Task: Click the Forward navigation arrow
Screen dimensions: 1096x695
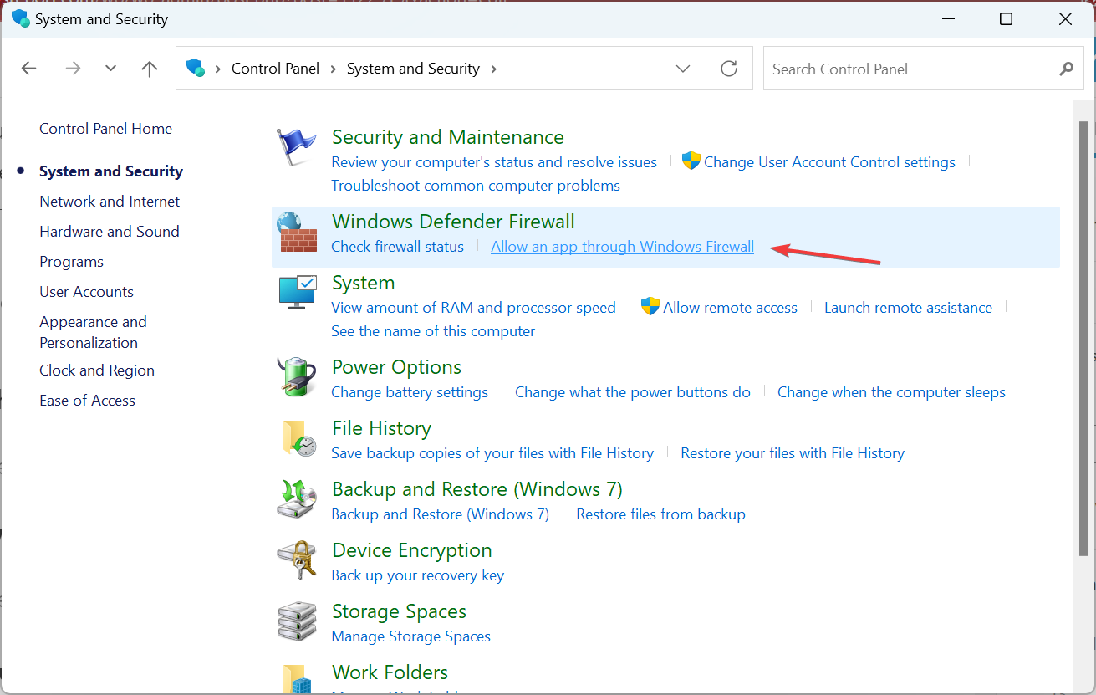Action: 74,69
